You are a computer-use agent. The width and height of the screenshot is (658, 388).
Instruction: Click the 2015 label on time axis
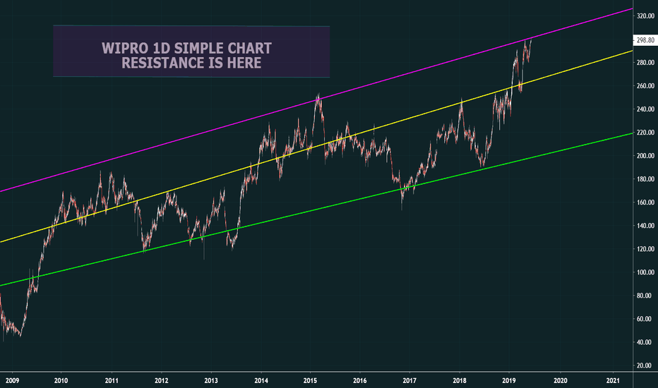click(x=311, y=381)
